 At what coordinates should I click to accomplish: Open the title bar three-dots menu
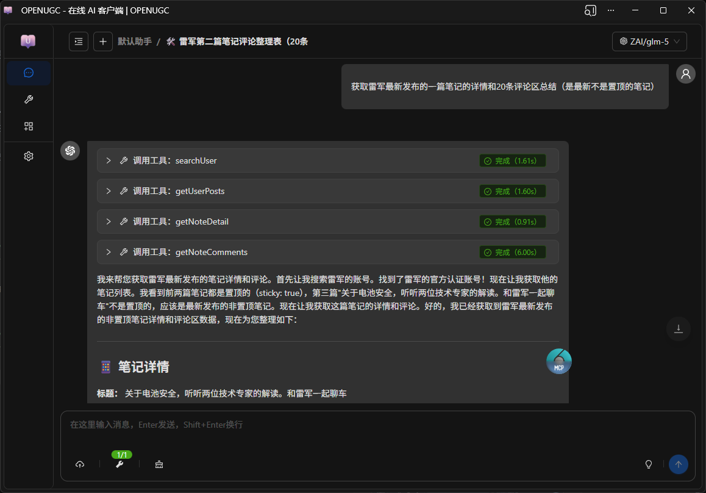[x=610, y=10]
